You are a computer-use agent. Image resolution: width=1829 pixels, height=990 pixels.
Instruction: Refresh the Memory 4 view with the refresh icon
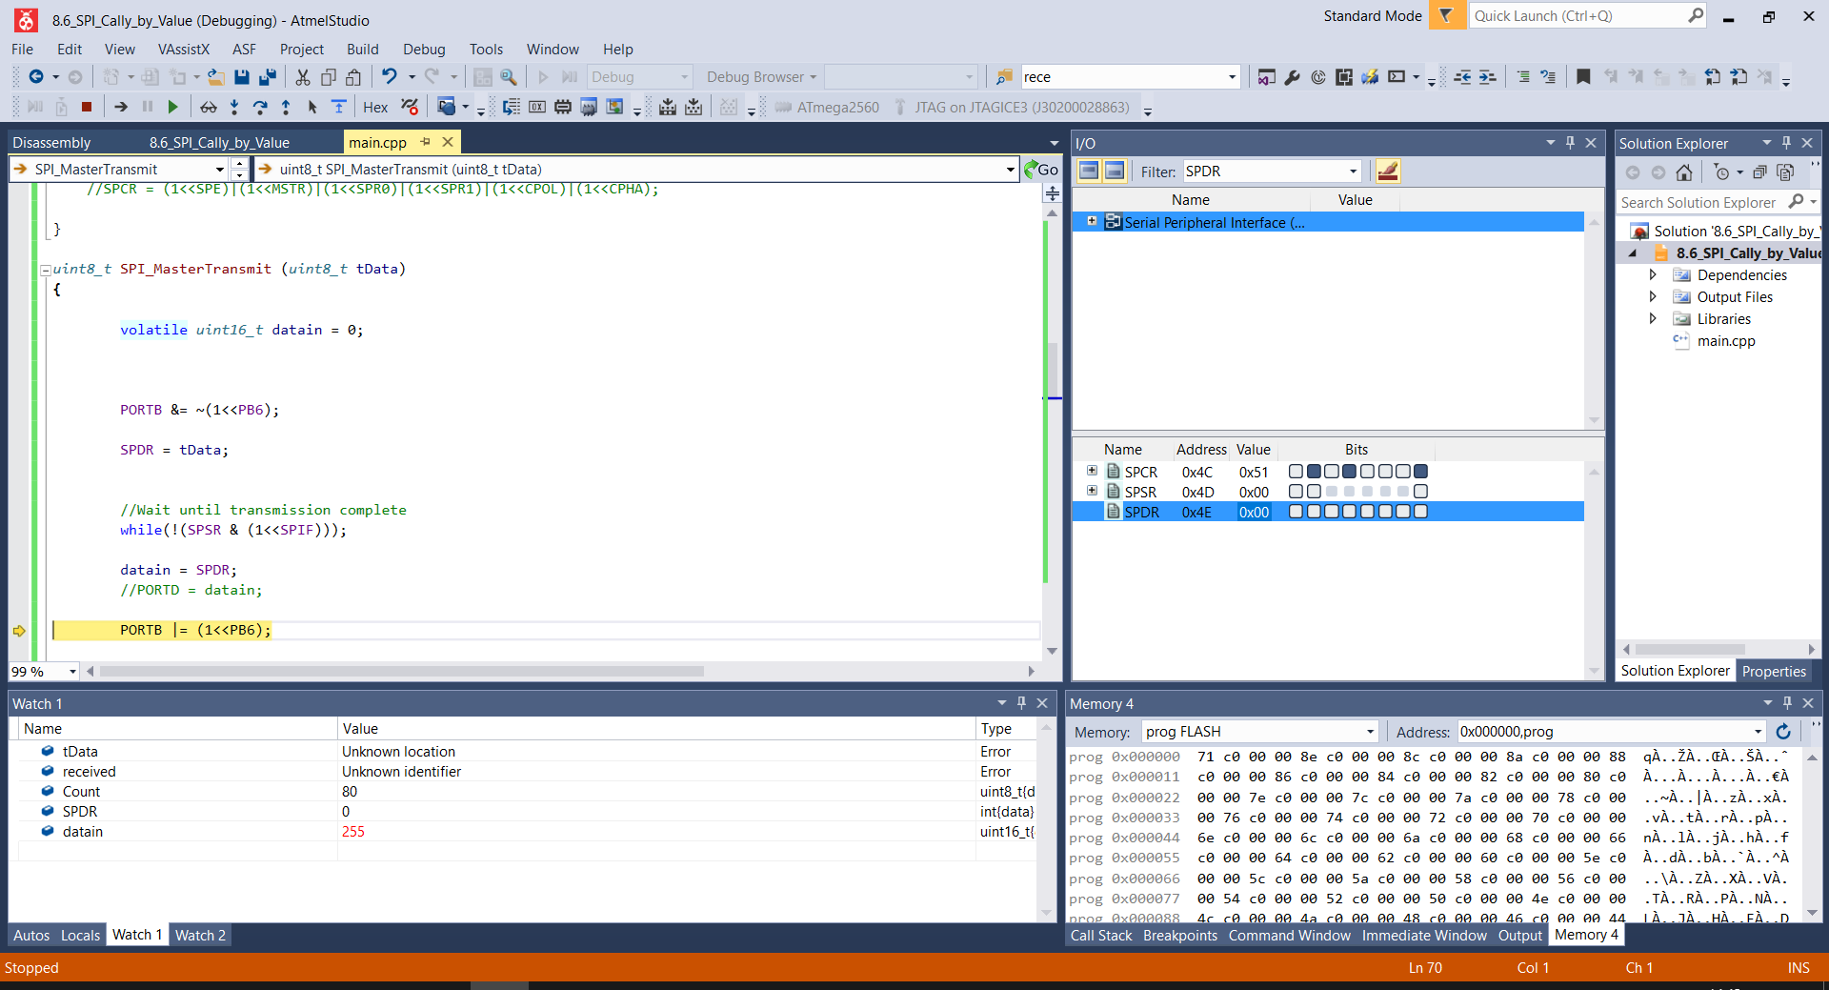(1783, 732)
